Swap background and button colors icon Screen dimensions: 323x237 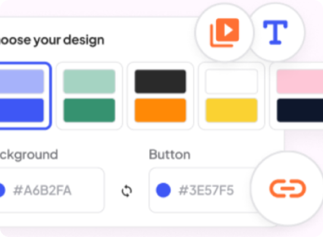(x=126, y=191)
